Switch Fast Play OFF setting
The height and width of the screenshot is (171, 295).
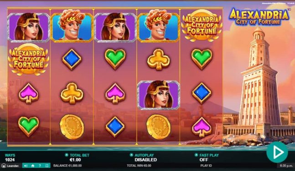204,160
